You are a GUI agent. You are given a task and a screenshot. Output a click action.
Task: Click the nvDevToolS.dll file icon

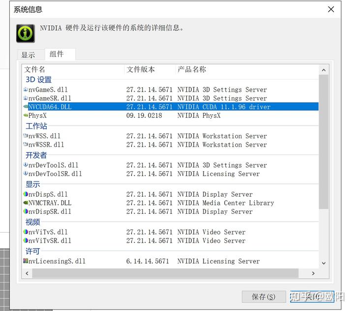tap(26, 165)
